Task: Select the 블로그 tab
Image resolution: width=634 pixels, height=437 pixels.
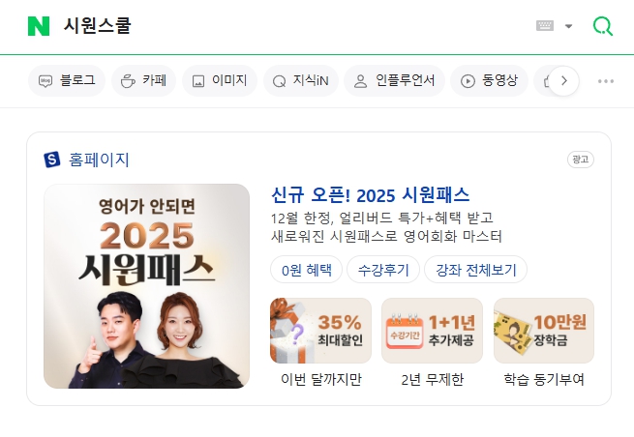Action: [67, 81]
